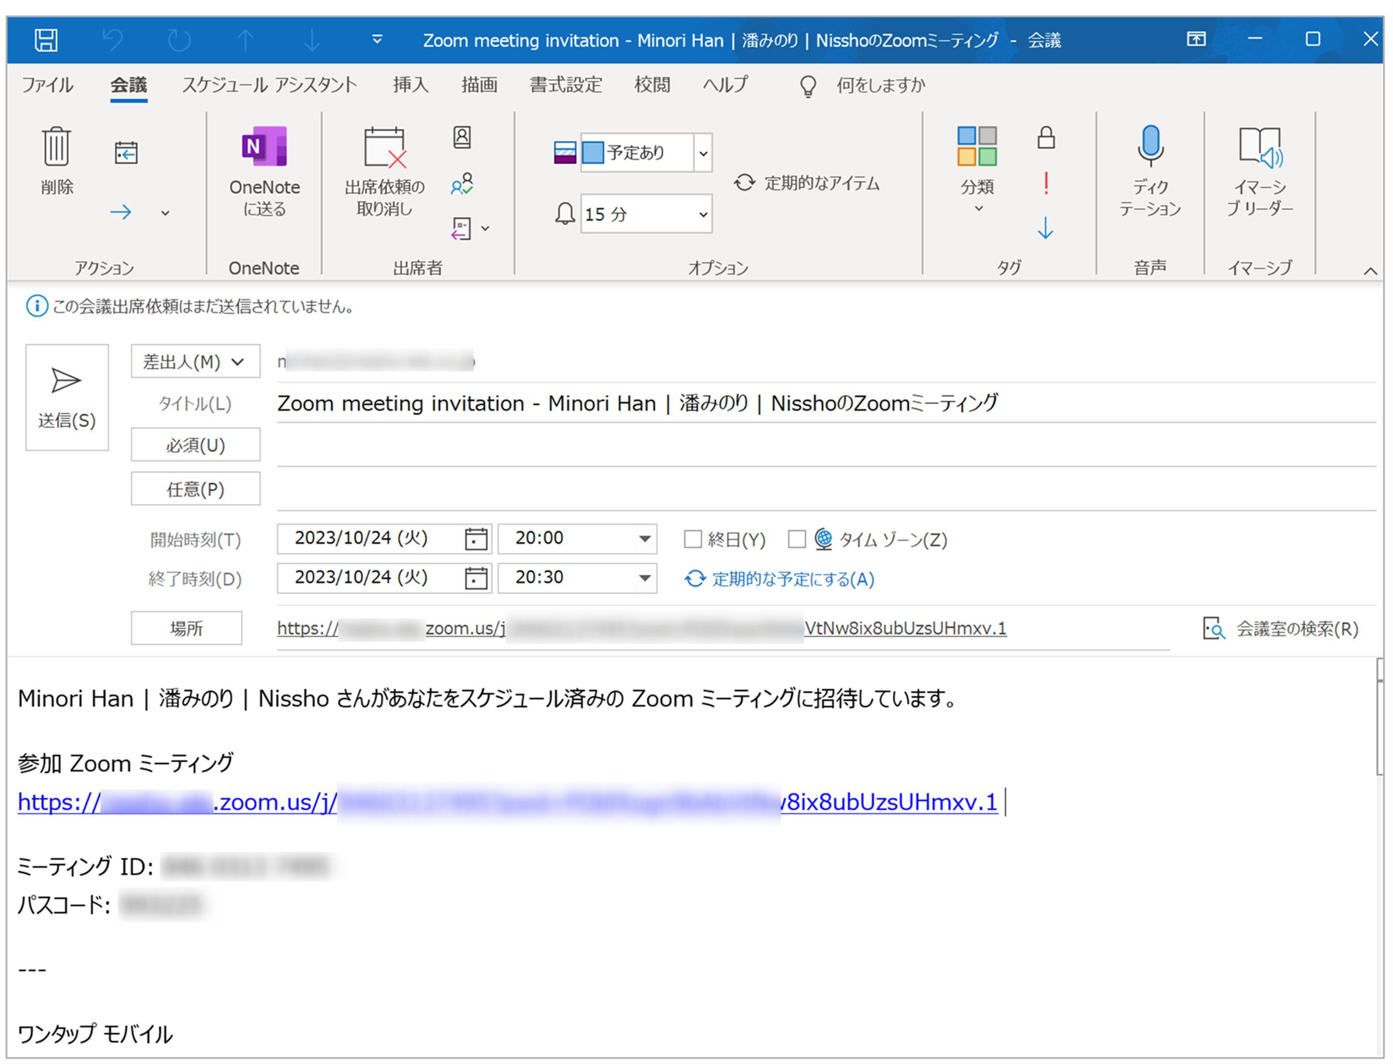Click 定期的なアイテム button
Image resolution: width=1393 pixels, height=1064 pixels.
coord(807,183)
